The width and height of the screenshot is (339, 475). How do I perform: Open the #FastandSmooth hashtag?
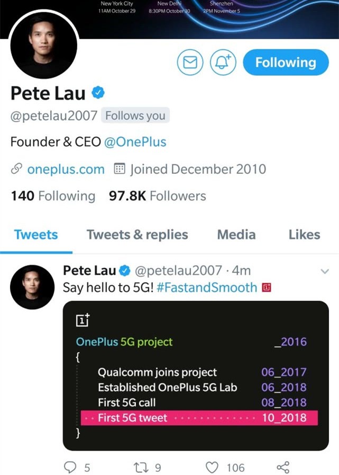207,288
